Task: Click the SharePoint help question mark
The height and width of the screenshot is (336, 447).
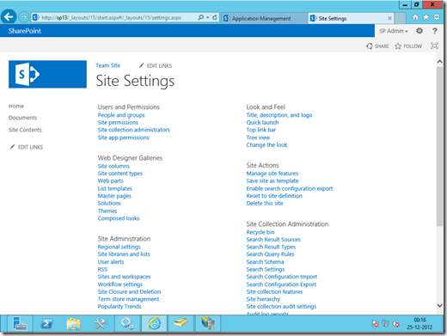Action: coord(435,31)
